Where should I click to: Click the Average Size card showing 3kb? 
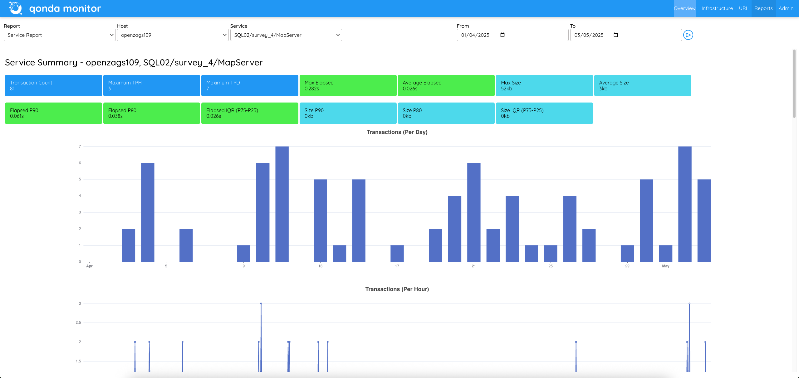point(642,85)
